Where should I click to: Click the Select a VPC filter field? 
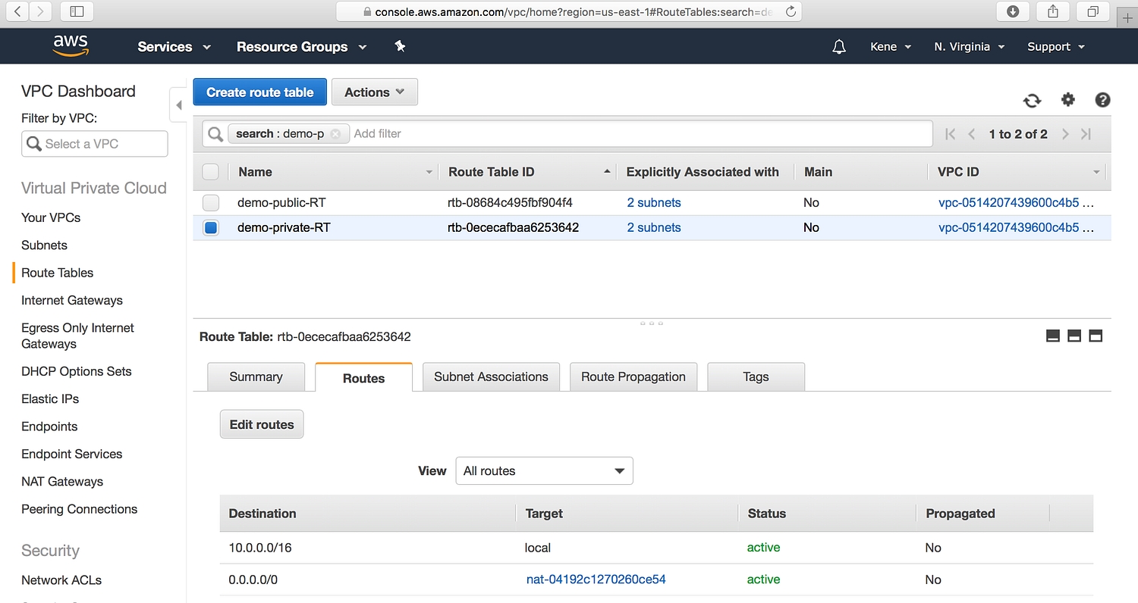(x=95, y=144)
